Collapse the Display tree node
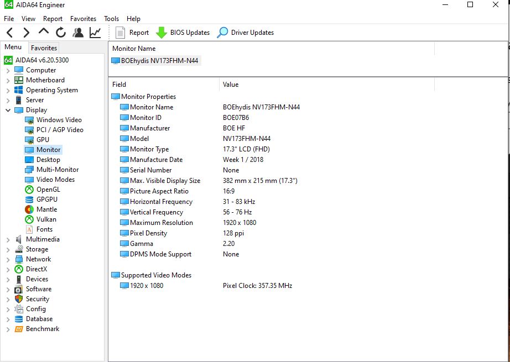The width and height of the screenshot is (510, 362). (x=8, y=110)
